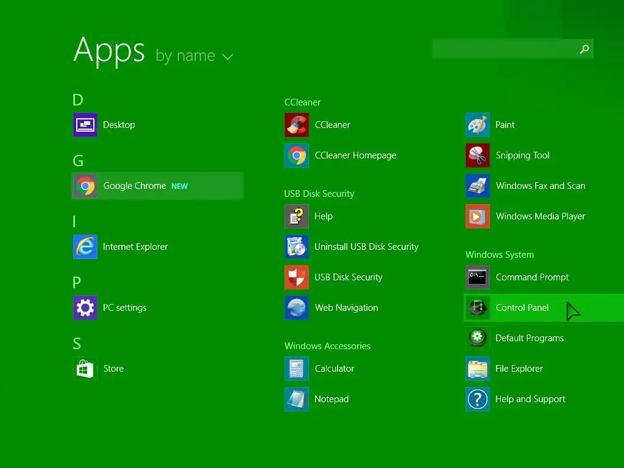Click the 'Notepad' label
The width and height of the screenshot is (624, 468).
click(331, 399)
